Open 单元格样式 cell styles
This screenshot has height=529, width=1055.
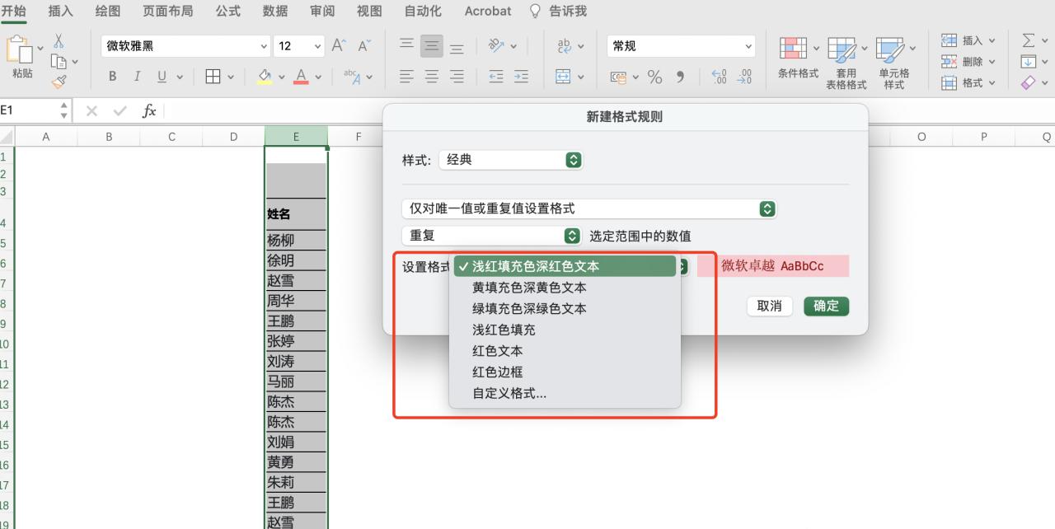894,63
